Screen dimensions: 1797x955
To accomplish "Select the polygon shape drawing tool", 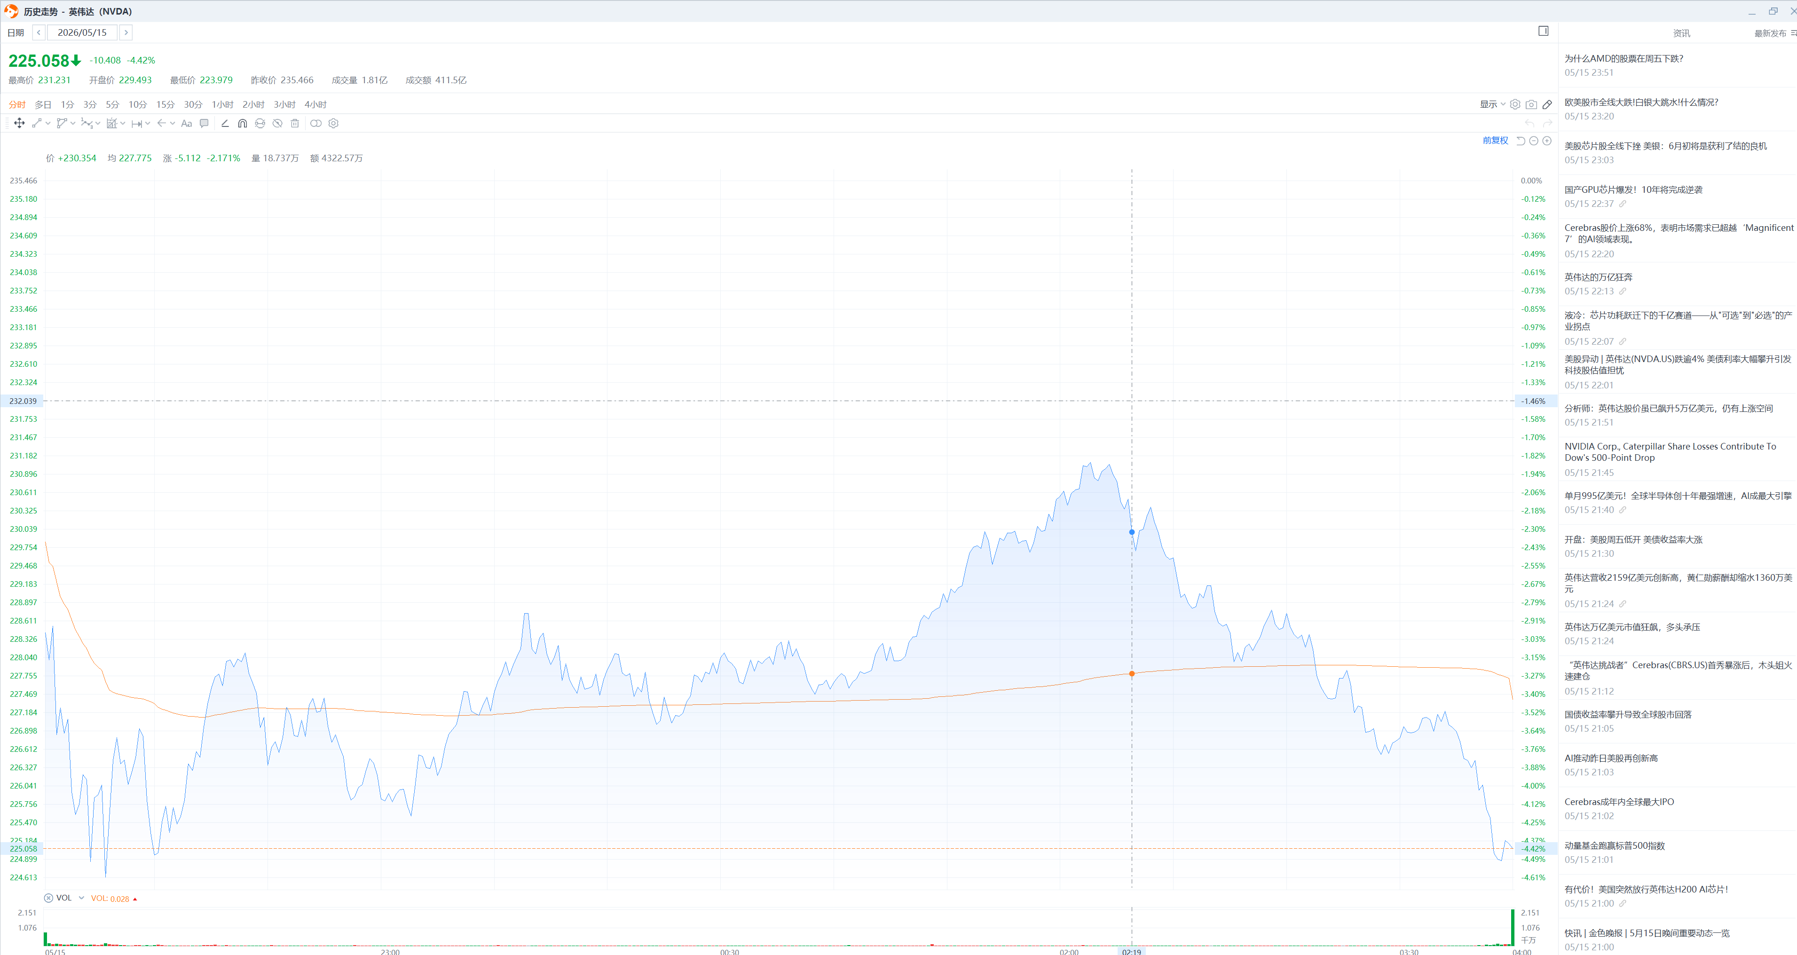I will 62,124.
